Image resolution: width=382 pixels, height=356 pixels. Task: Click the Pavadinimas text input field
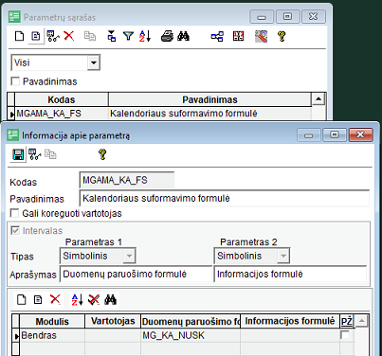point(224,199)
